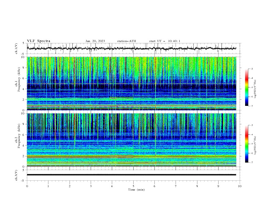The width and height of the screenshot is (270, 209).
Task: Click the "start UT = 10:40:1" header text
Action: pyautogui.click(x=165, y=41)
